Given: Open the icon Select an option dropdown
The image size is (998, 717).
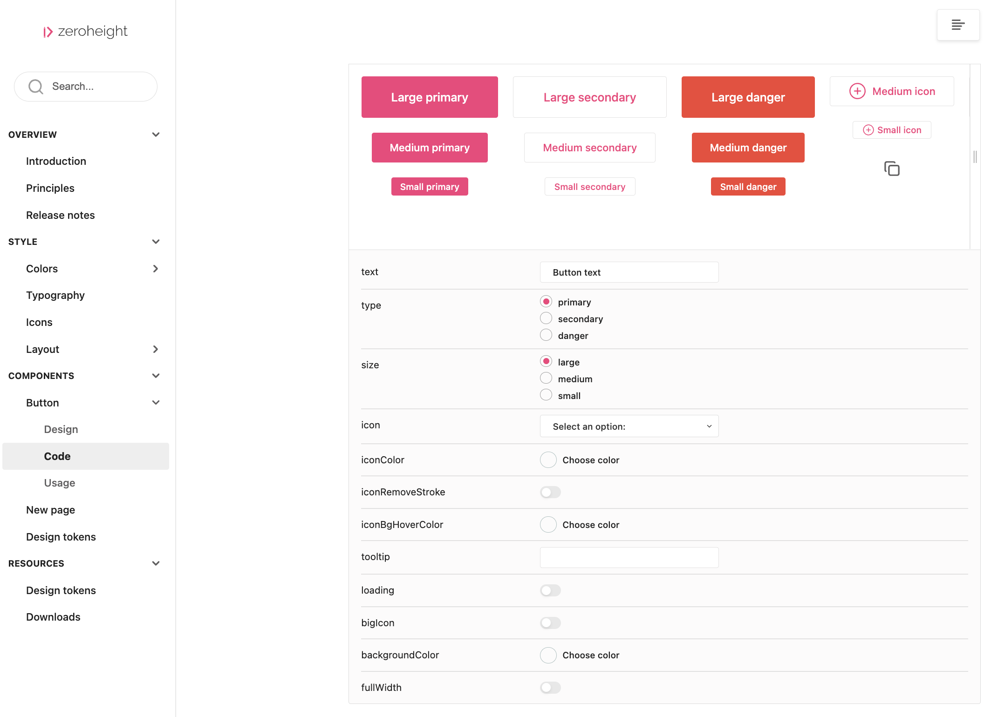Looking at the screenshot, I should point(629,426).
